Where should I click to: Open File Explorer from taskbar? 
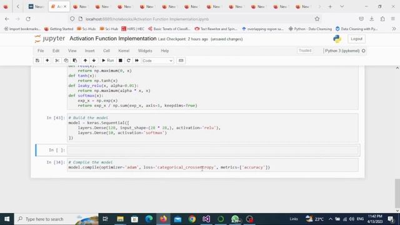120,219
